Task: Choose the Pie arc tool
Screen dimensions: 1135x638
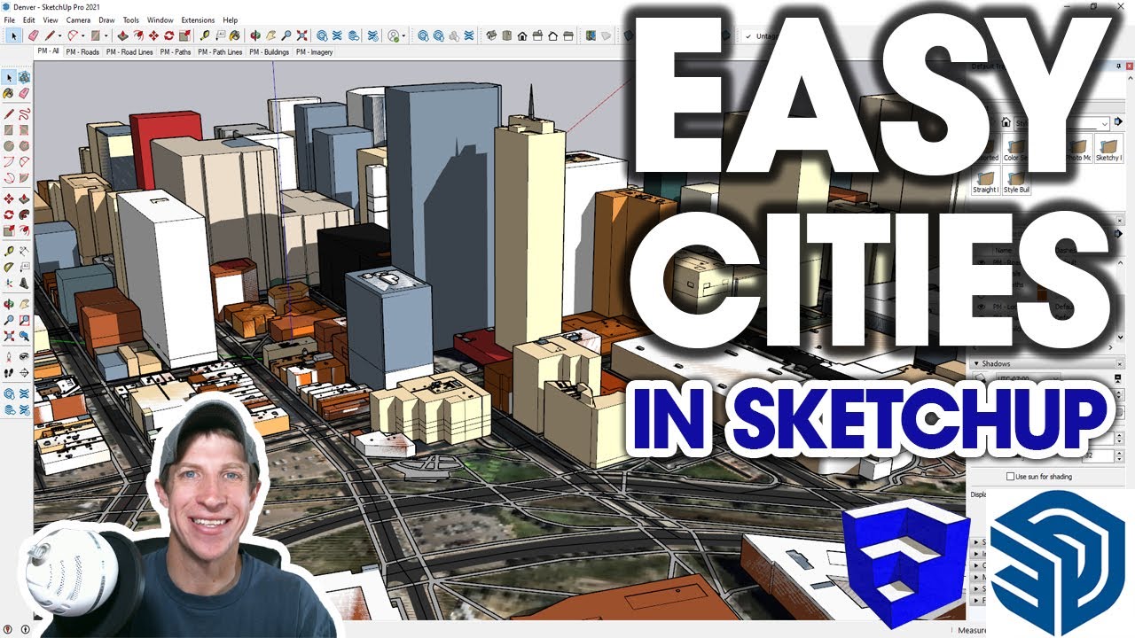Action: 24,162
